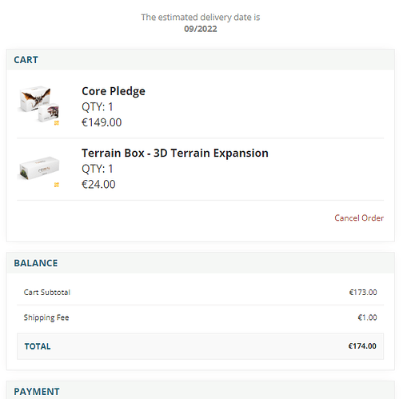Click the €174.00 total amount
The height and width of the screenshot is (399, 403).
[x=362, y=346]
